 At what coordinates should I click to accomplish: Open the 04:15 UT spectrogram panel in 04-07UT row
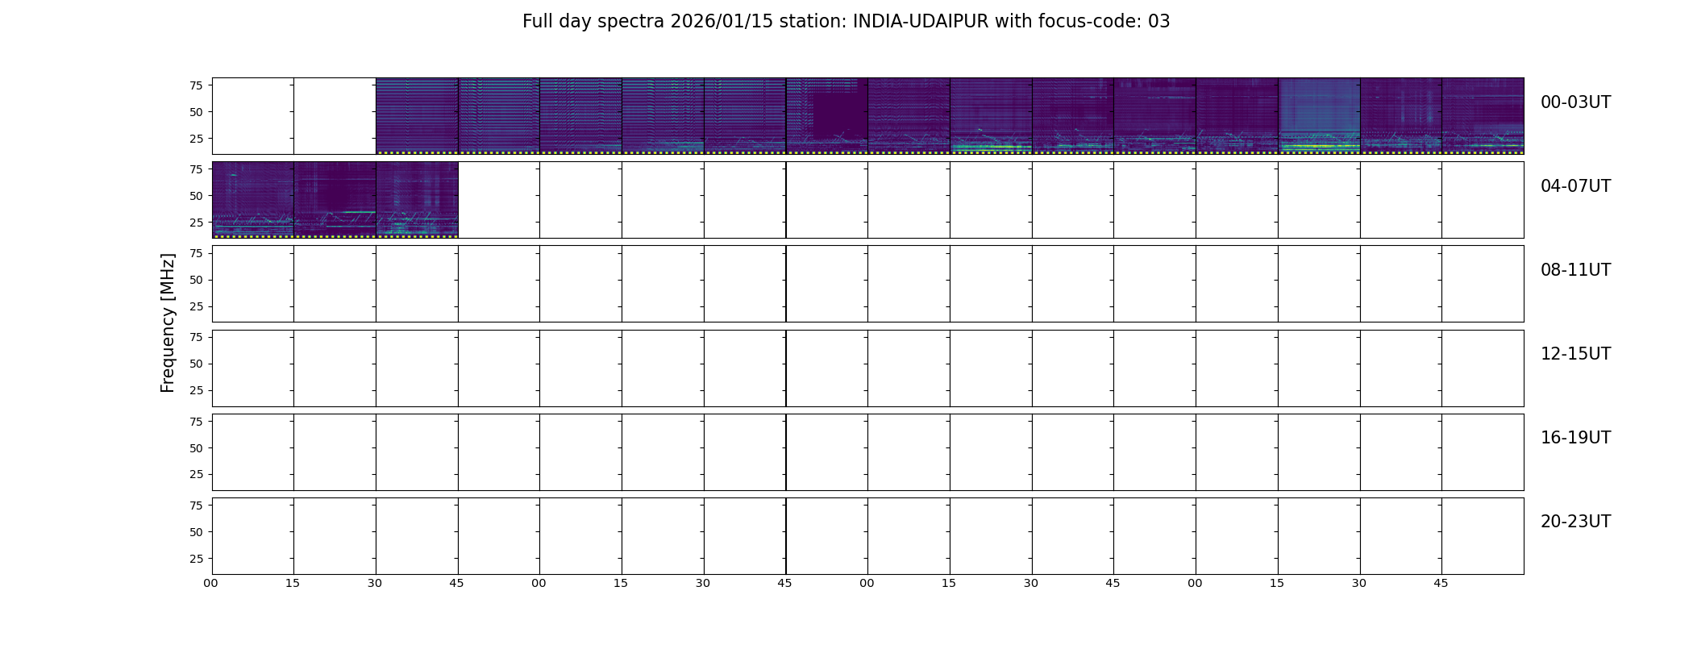click(x=335, y=200)
